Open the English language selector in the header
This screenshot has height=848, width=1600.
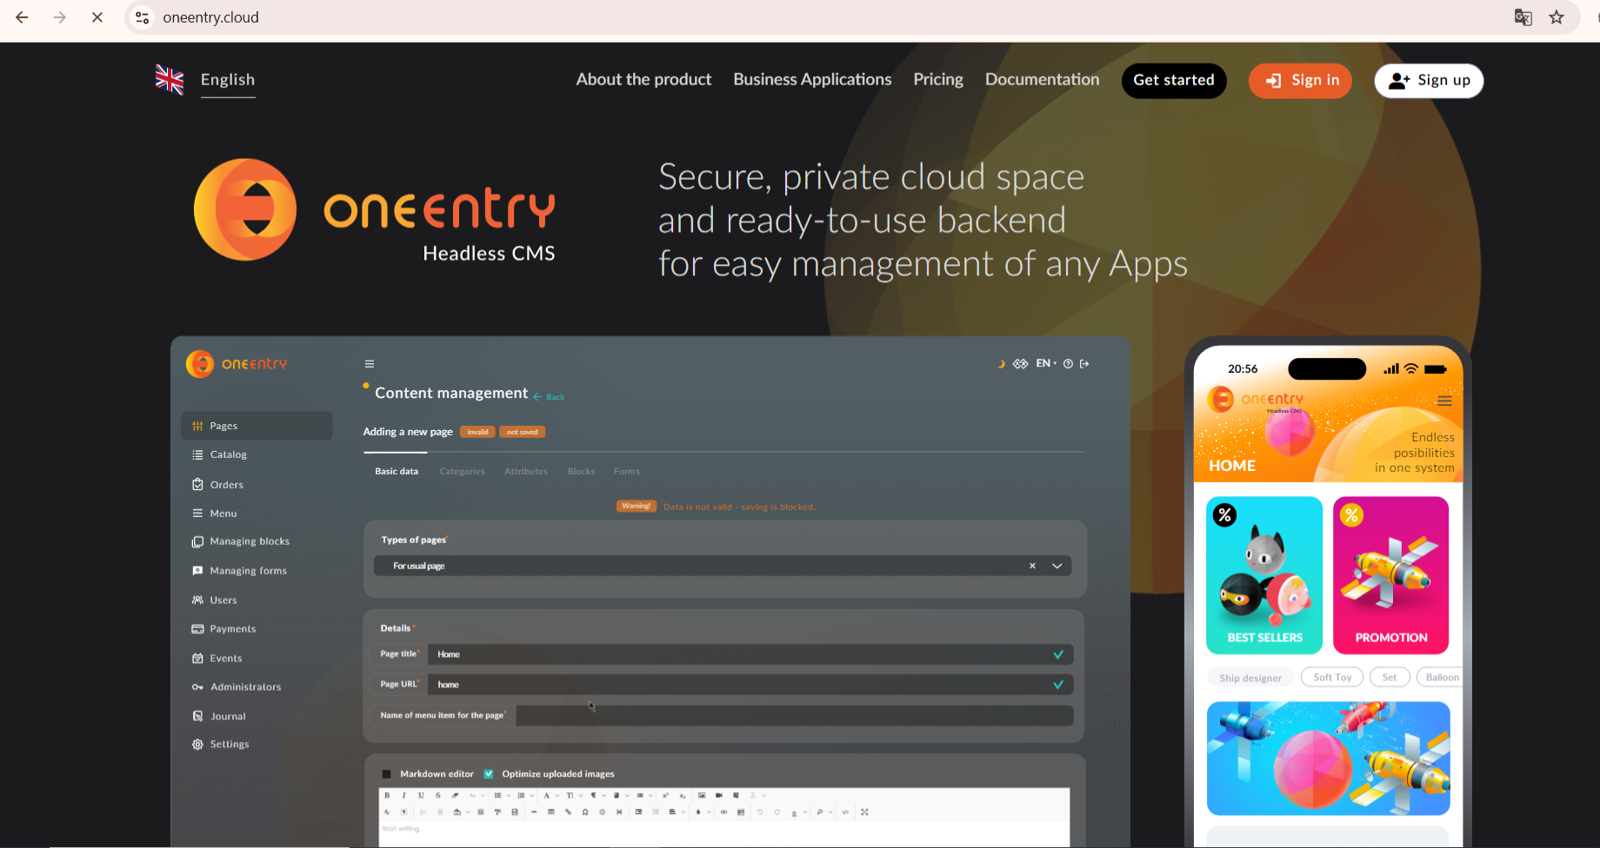coord(227,79)
